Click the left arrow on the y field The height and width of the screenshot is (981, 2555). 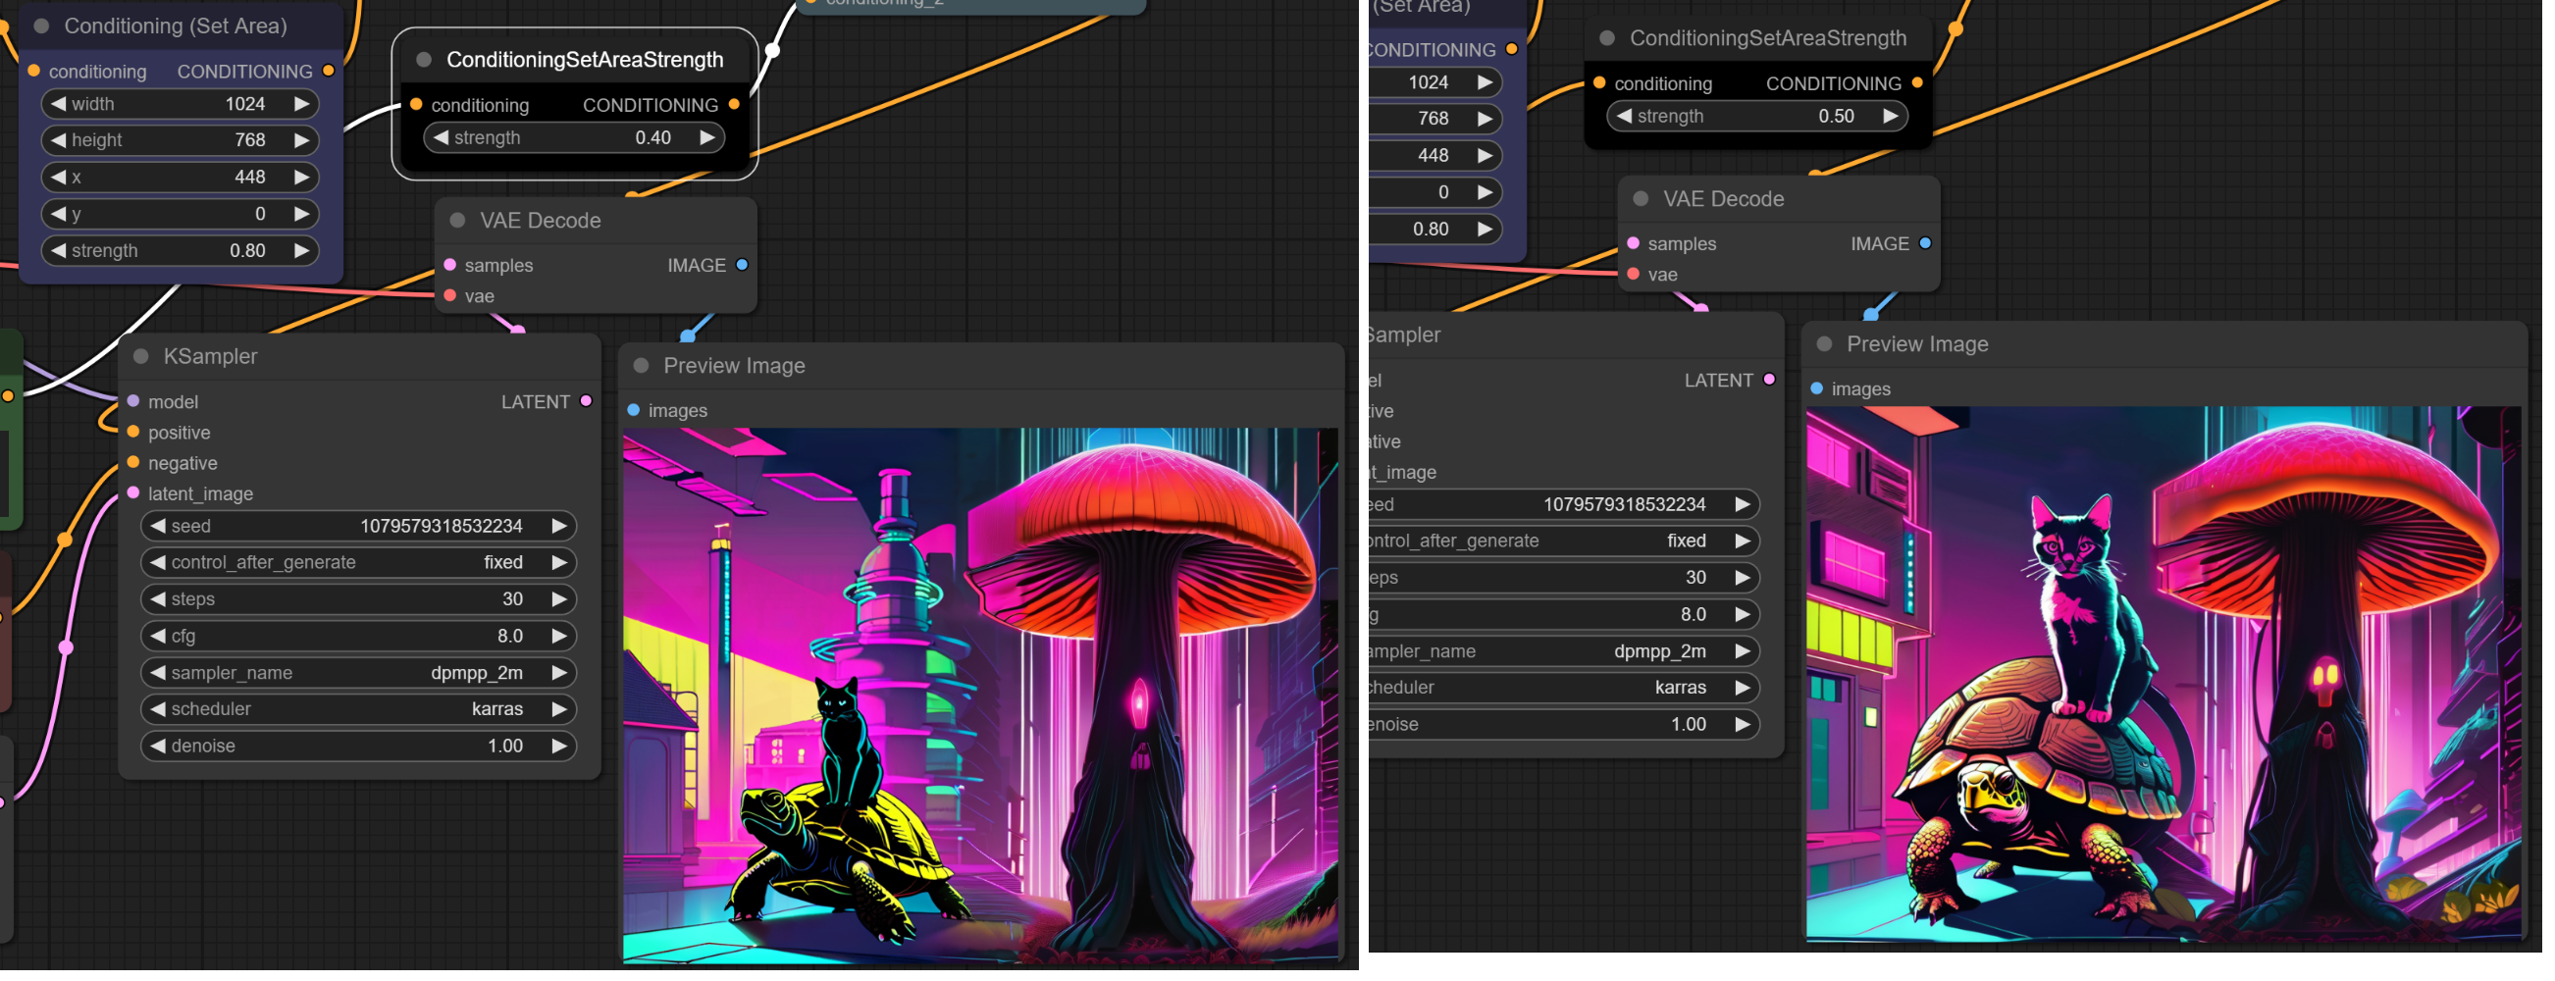59,214
